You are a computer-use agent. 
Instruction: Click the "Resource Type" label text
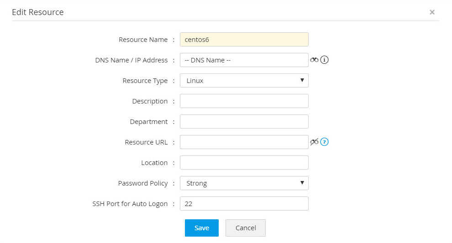145,81
